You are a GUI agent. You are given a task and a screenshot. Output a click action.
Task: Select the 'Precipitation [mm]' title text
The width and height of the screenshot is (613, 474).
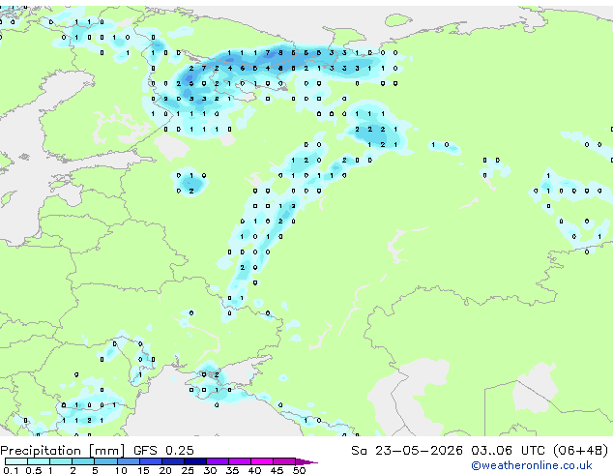pyautogui.click(x=63, y=451)
